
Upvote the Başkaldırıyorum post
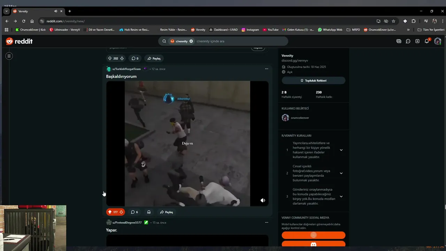coord(110,212)
